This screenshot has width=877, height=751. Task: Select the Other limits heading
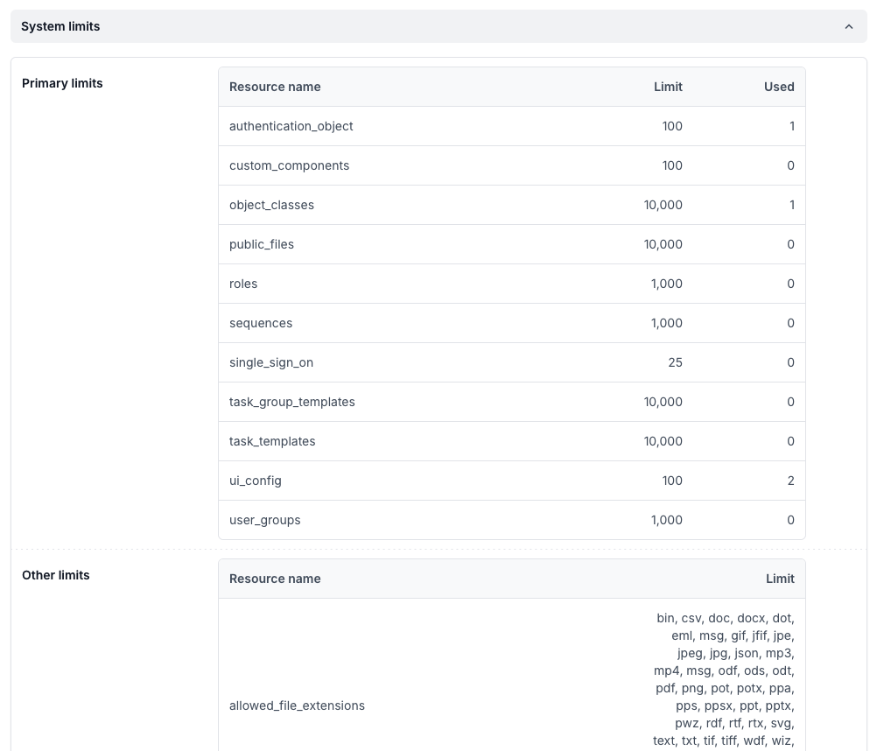coord(55,575)
